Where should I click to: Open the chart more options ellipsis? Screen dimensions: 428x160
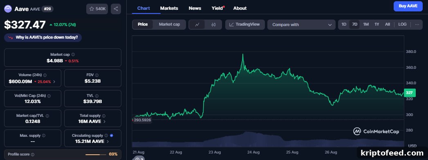[417, 24]
